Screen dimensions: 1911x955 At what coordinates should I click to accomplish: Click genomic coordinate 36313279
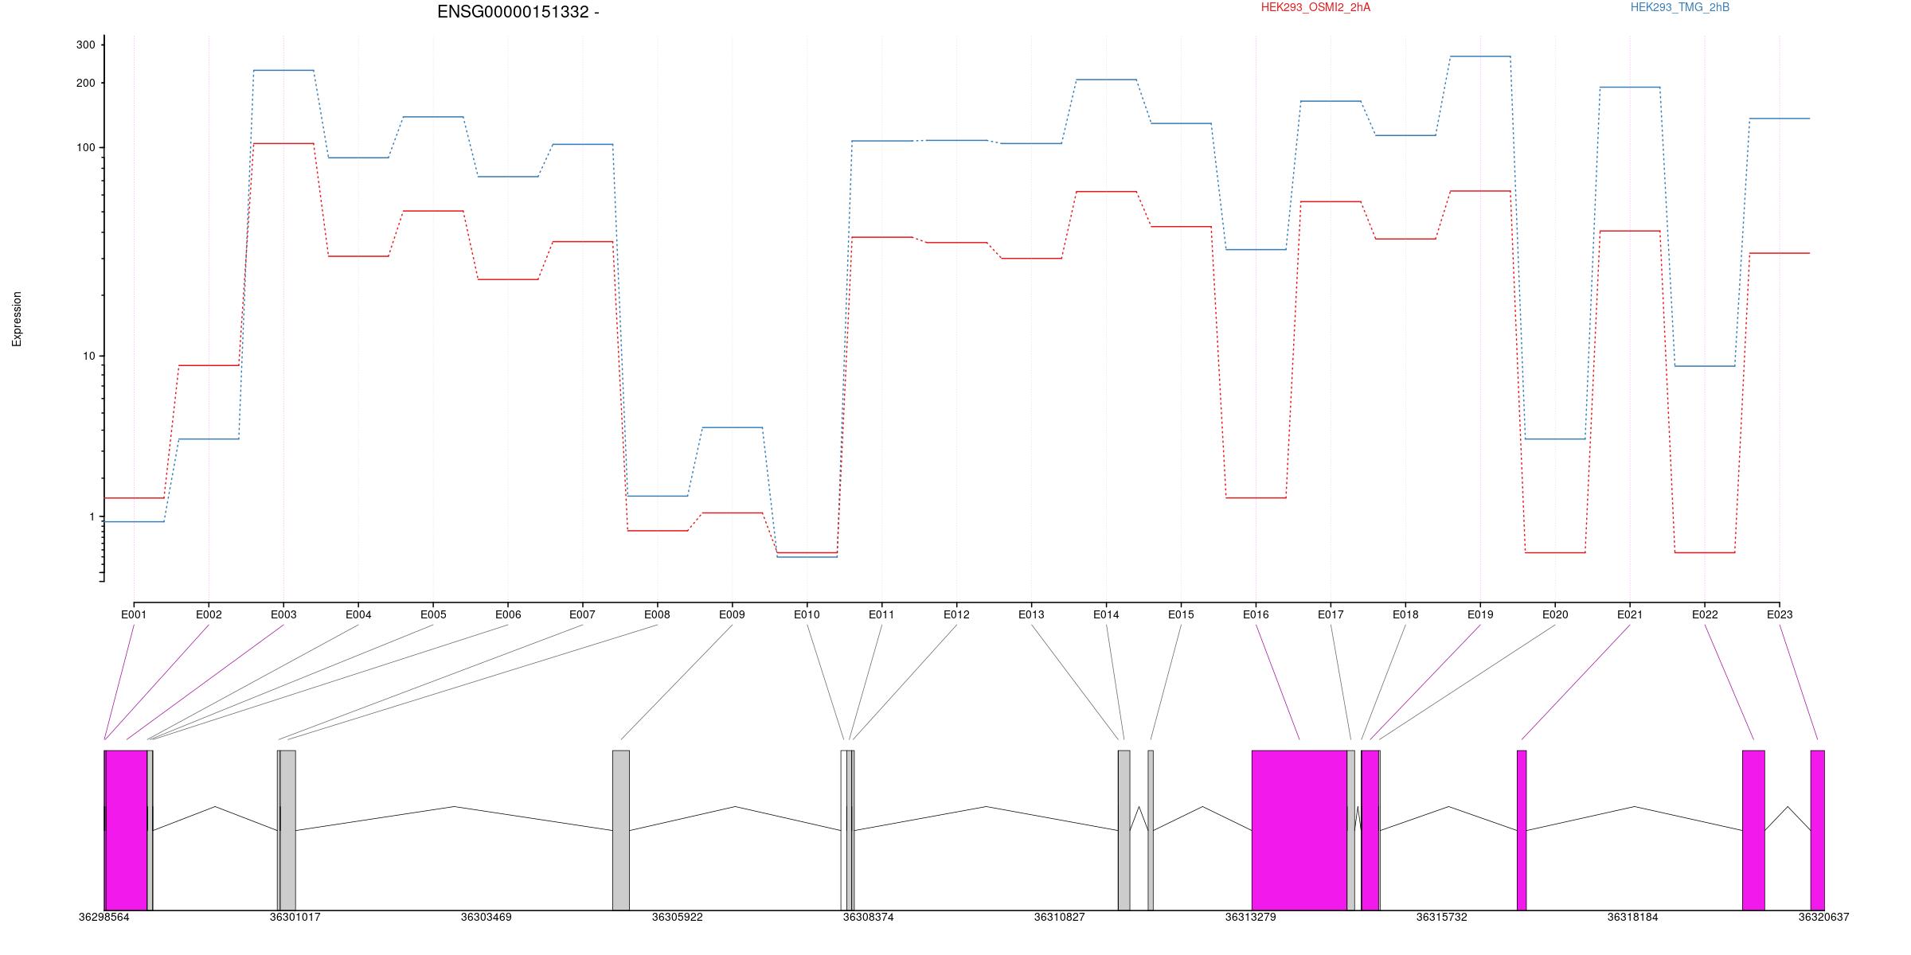(x=1250, y=917)
